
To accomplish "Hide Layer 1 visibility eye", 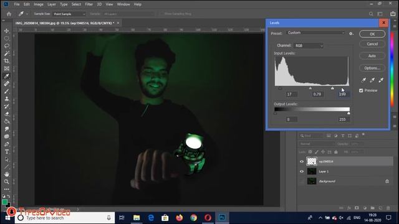I will (x=302, y=172).
